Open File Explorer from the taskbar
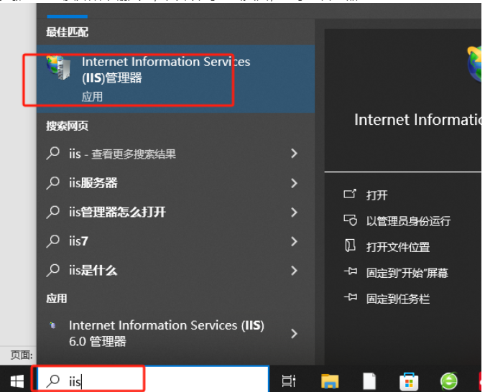 click(x=330, y=381)
